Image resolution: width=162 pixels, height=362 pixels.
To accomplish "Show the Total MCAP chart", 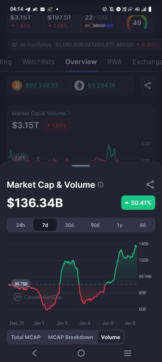I will click(x=26, y=337).
